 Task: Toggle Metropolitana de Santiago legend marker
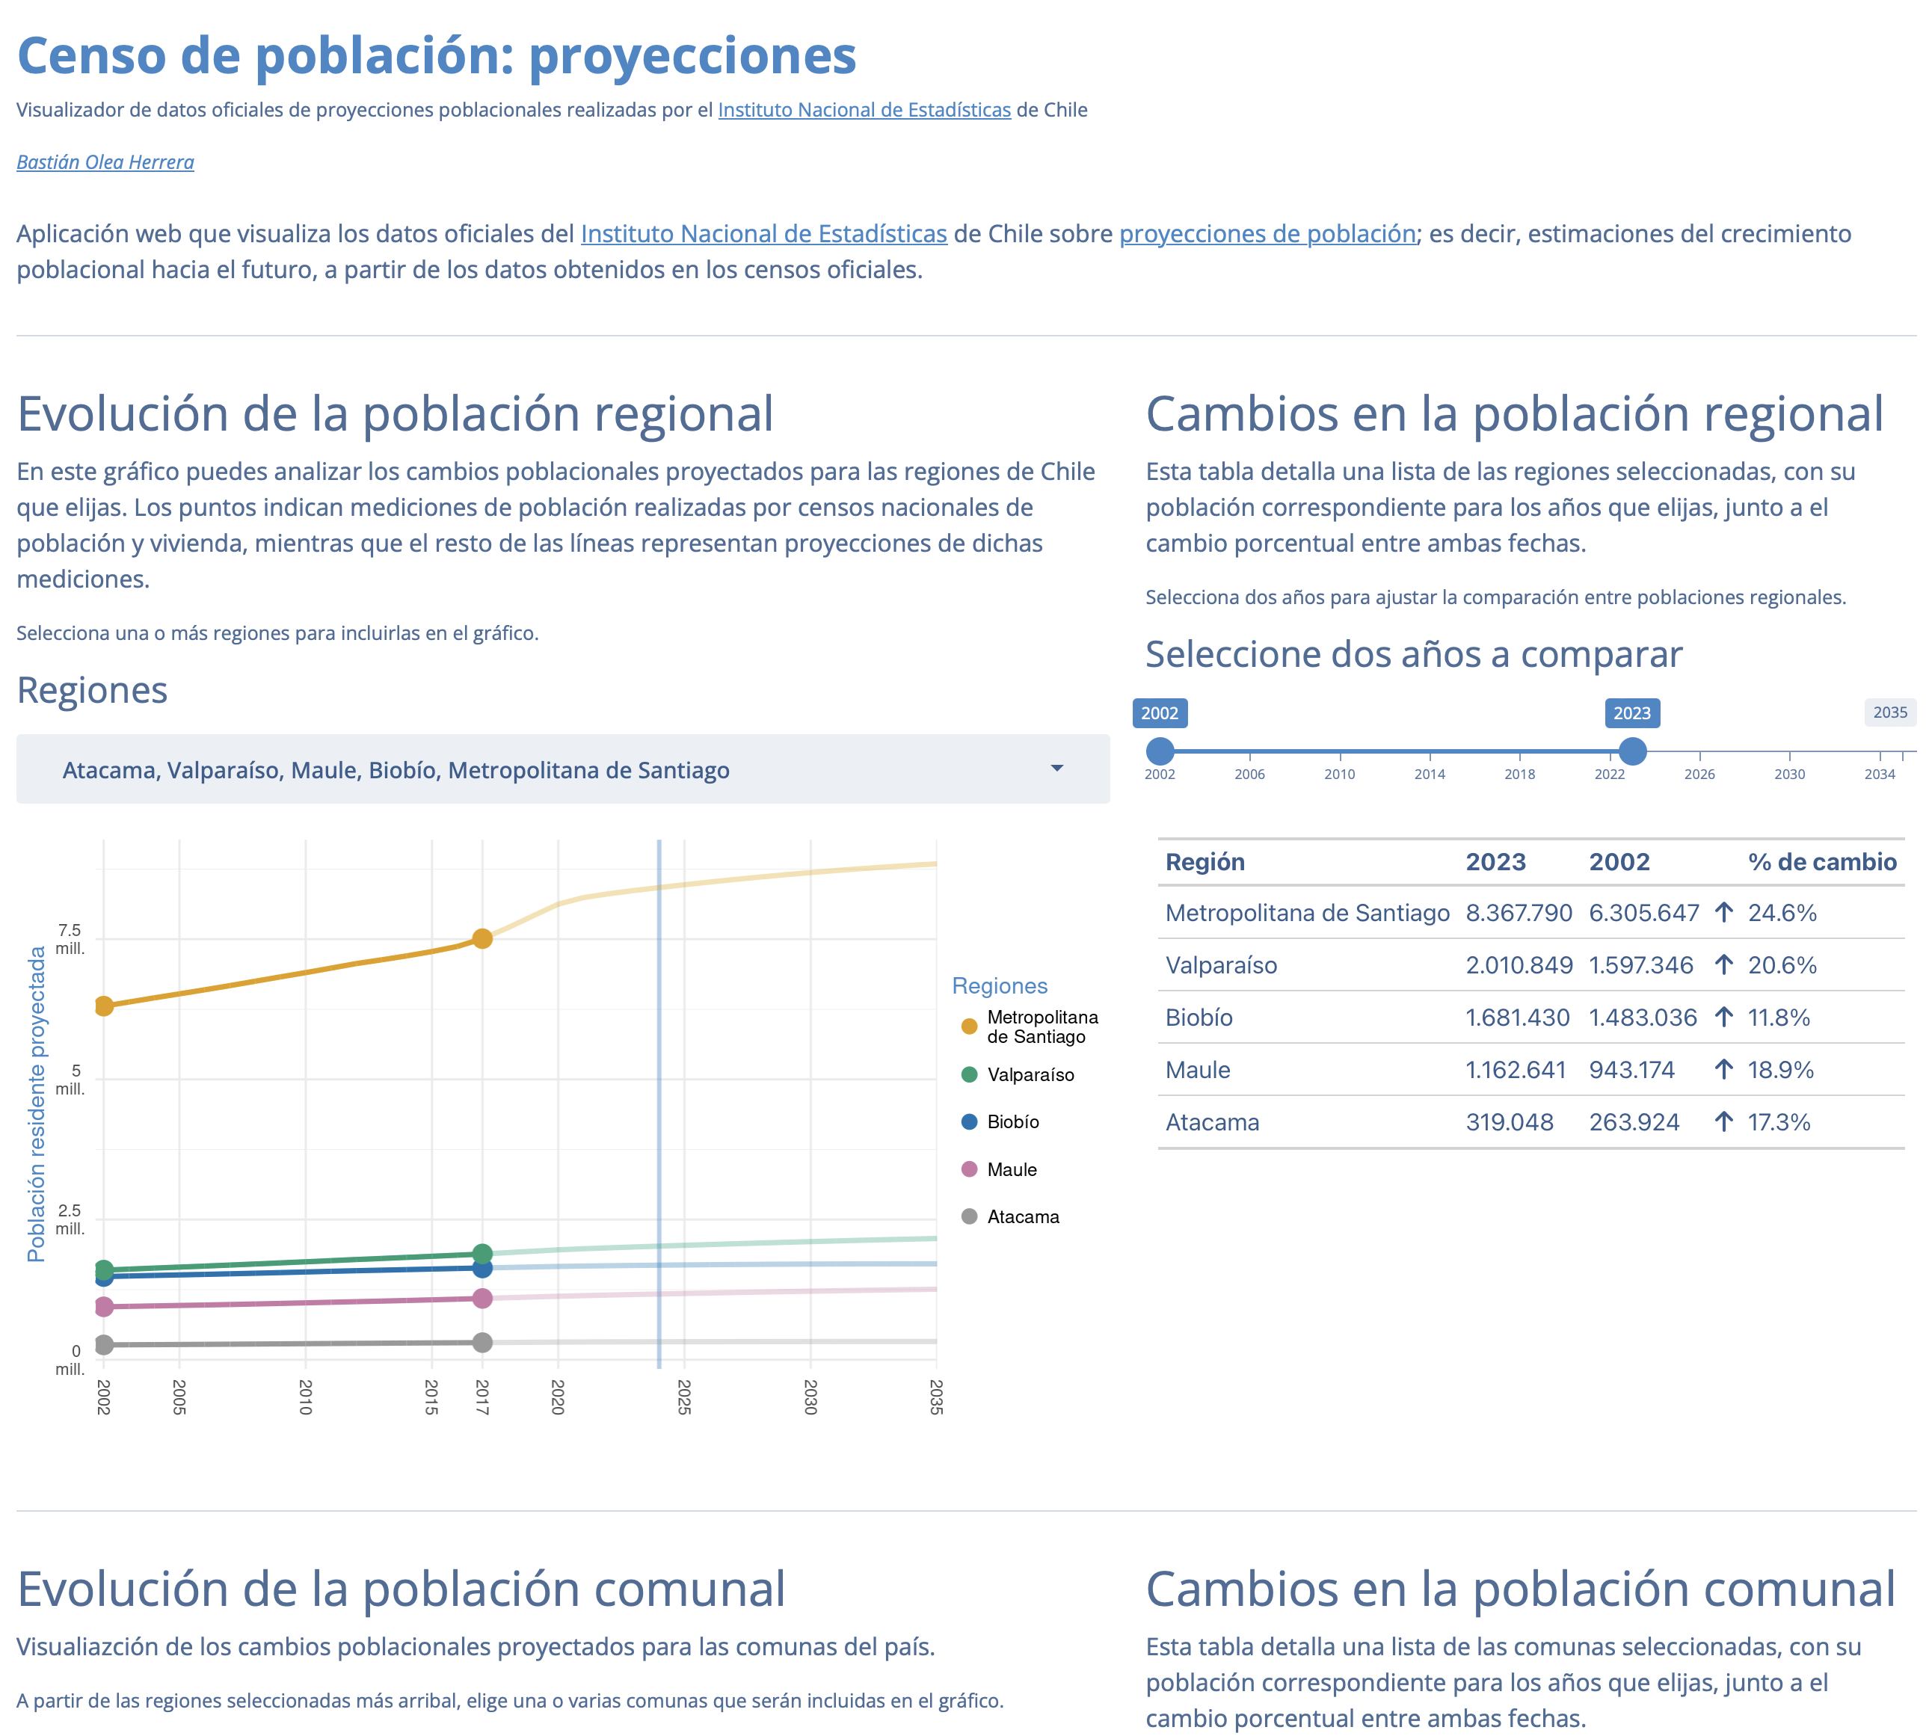pos(969,1026)
